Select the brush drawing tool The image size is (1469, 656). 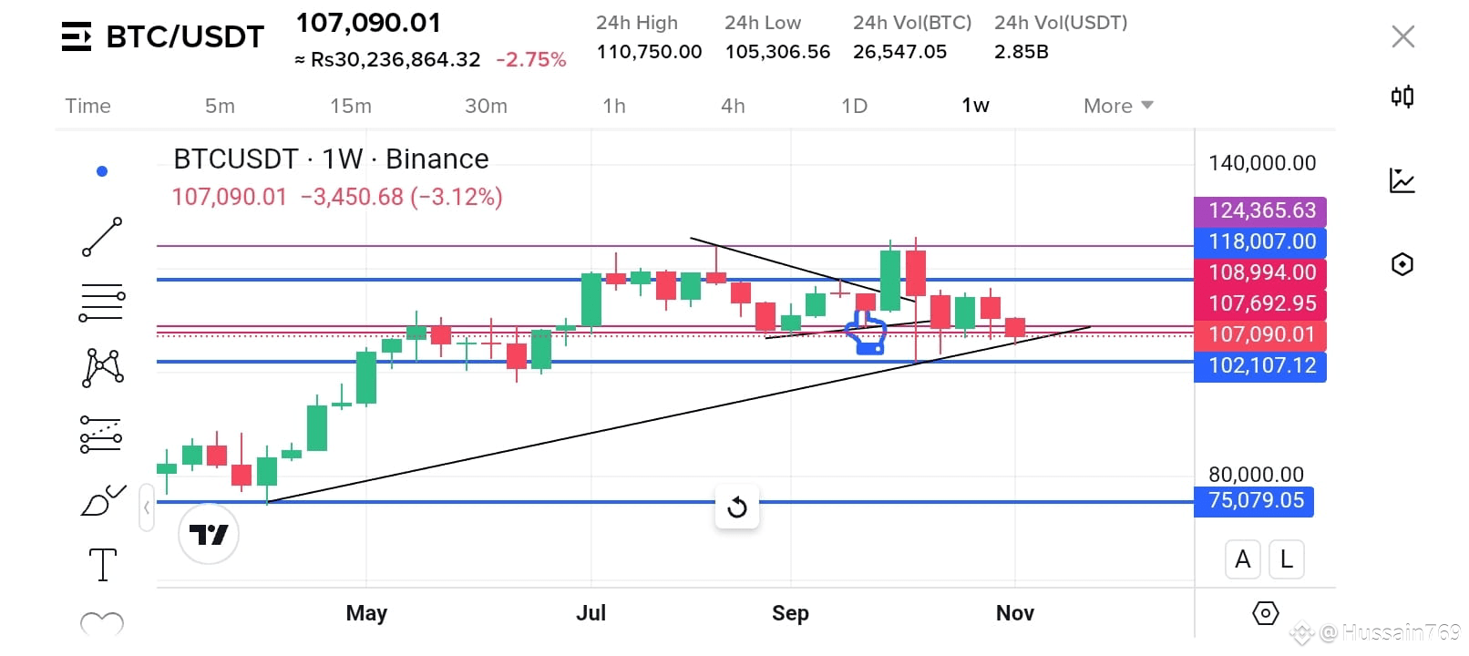coord(103,499)
